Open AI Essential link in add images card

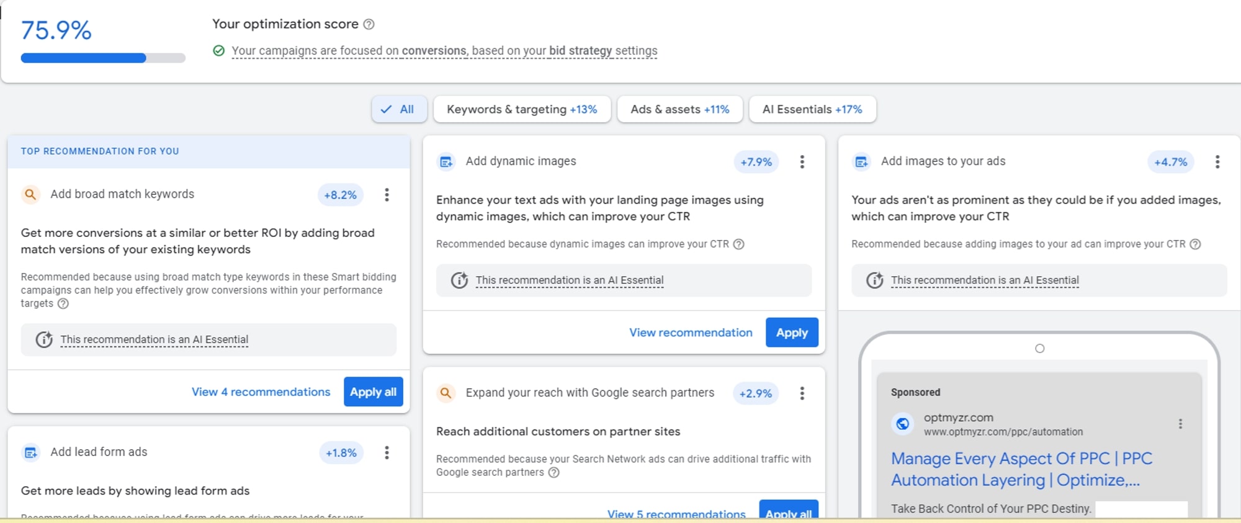click(x=985, y=280)
